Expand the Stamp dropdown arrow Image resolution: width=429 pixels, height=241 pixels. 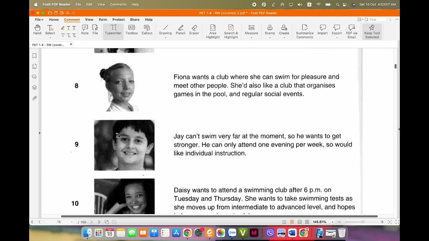tap(270, 37)
